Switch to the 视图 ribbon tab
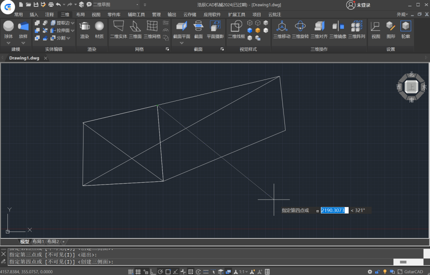The width and height of the screenshot is (430, 275). click(96, 15)
